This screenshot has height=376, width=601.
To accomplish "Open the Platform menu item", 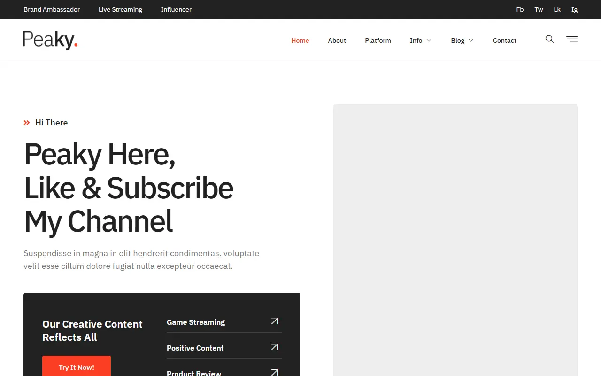I will click(378, 40).
